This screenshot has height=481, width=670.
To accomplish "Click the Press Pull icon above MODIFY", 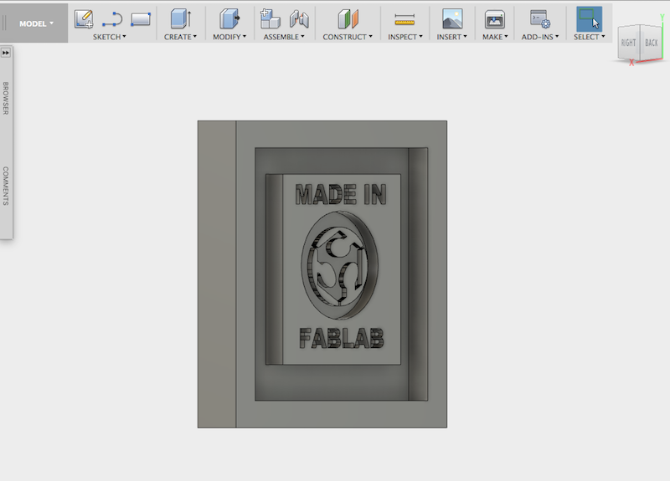I will (x=229, y=18).
